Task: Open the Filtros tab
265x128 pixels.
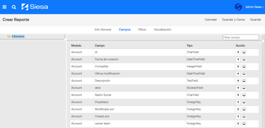Action: click(142, 29)
